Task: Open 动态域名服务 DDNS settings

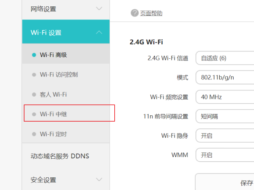Action: (60, 156)
